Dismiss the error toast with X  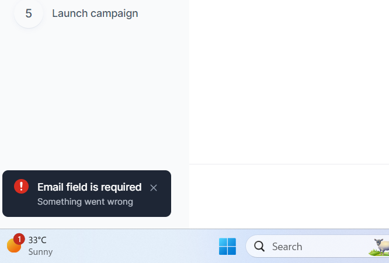click(x=154, y=188)
